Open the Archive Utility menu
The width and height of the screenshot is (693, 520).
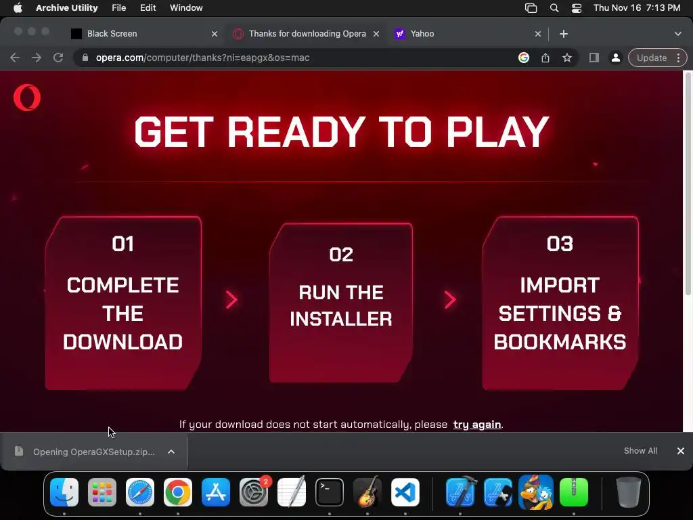point(67,7)
